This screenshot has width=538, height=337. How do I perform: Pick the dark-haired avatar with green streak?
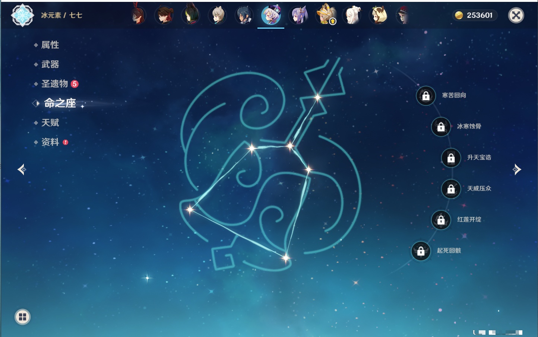point(191,15)
